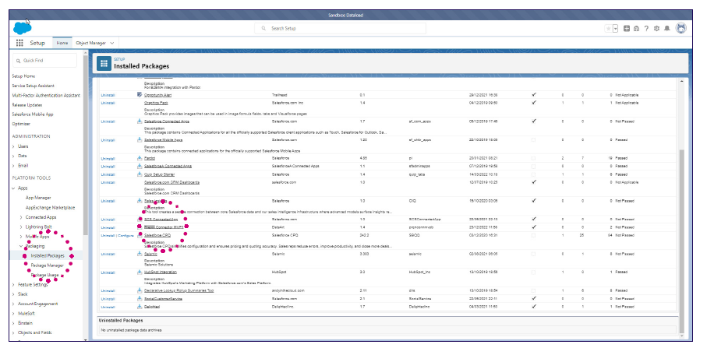Open Package Manager in sidebar

click(x=47, y=265)
